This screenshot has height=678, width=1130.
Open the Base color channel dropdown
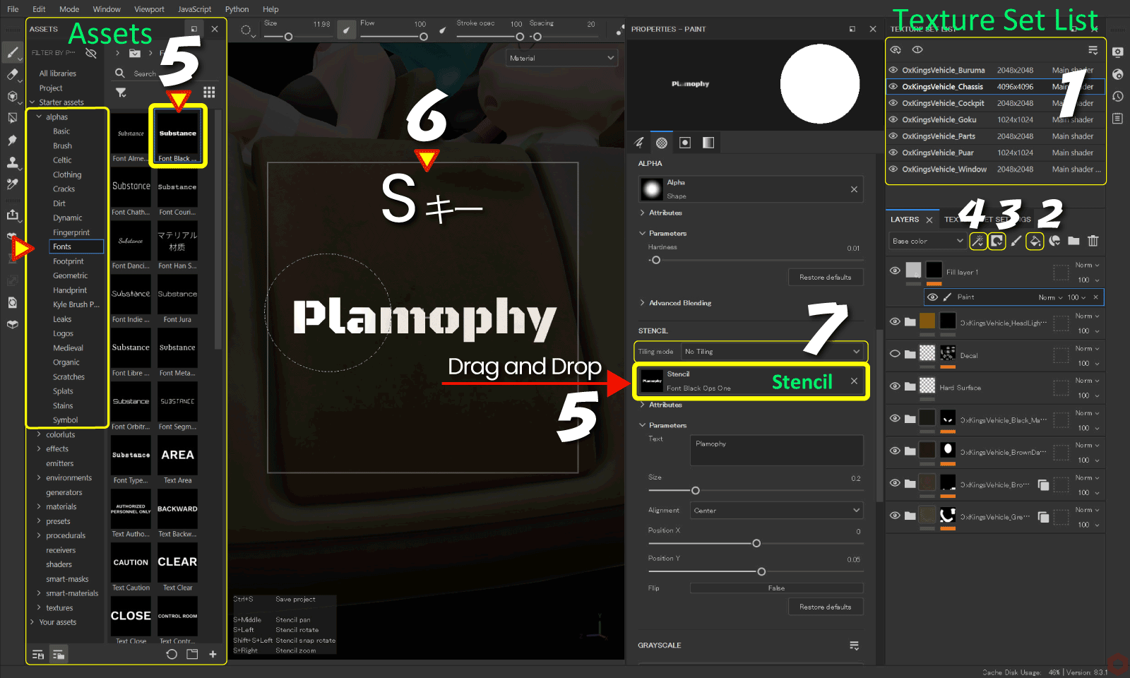[927, 241]
